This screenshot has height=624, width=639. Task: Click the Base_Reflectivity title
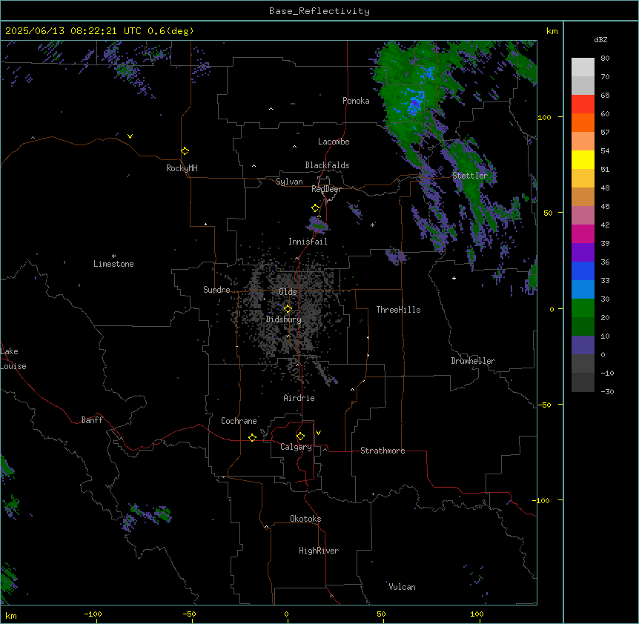[x=319, y=11]
